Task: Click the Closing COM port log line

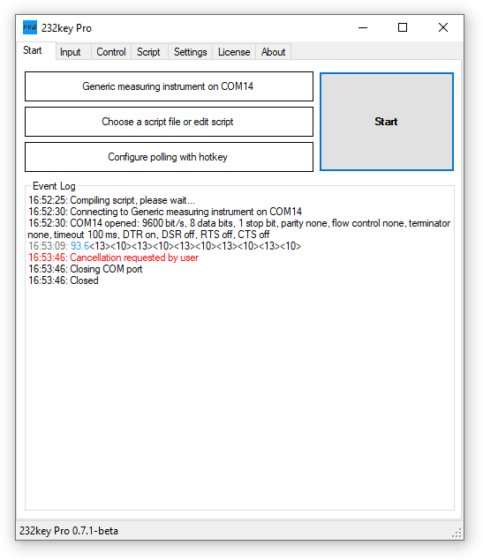Action: [85, 269]
